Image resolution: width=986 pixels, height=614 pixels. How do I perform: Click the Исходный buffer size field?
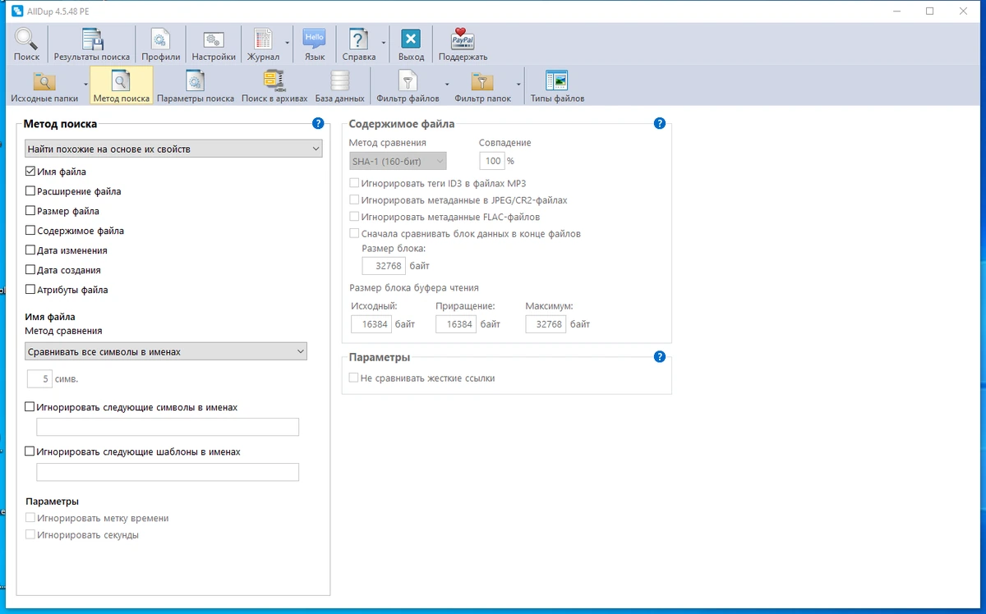click(371, 324)
